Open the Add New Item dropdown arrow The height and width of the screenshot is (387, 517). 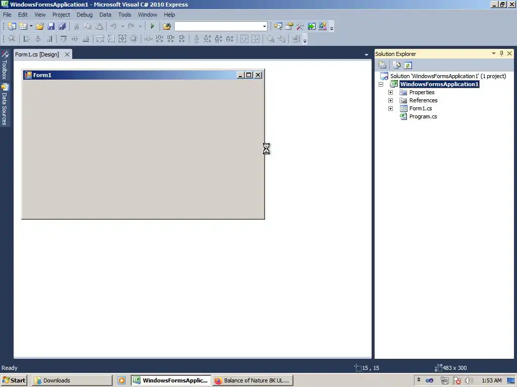point(31,26)
